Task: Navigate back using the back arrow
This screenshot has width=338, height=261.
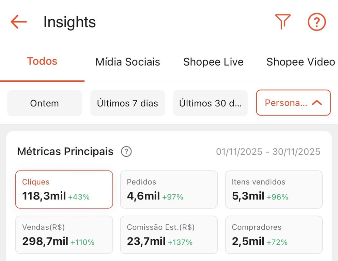Action: click(18, 22)
